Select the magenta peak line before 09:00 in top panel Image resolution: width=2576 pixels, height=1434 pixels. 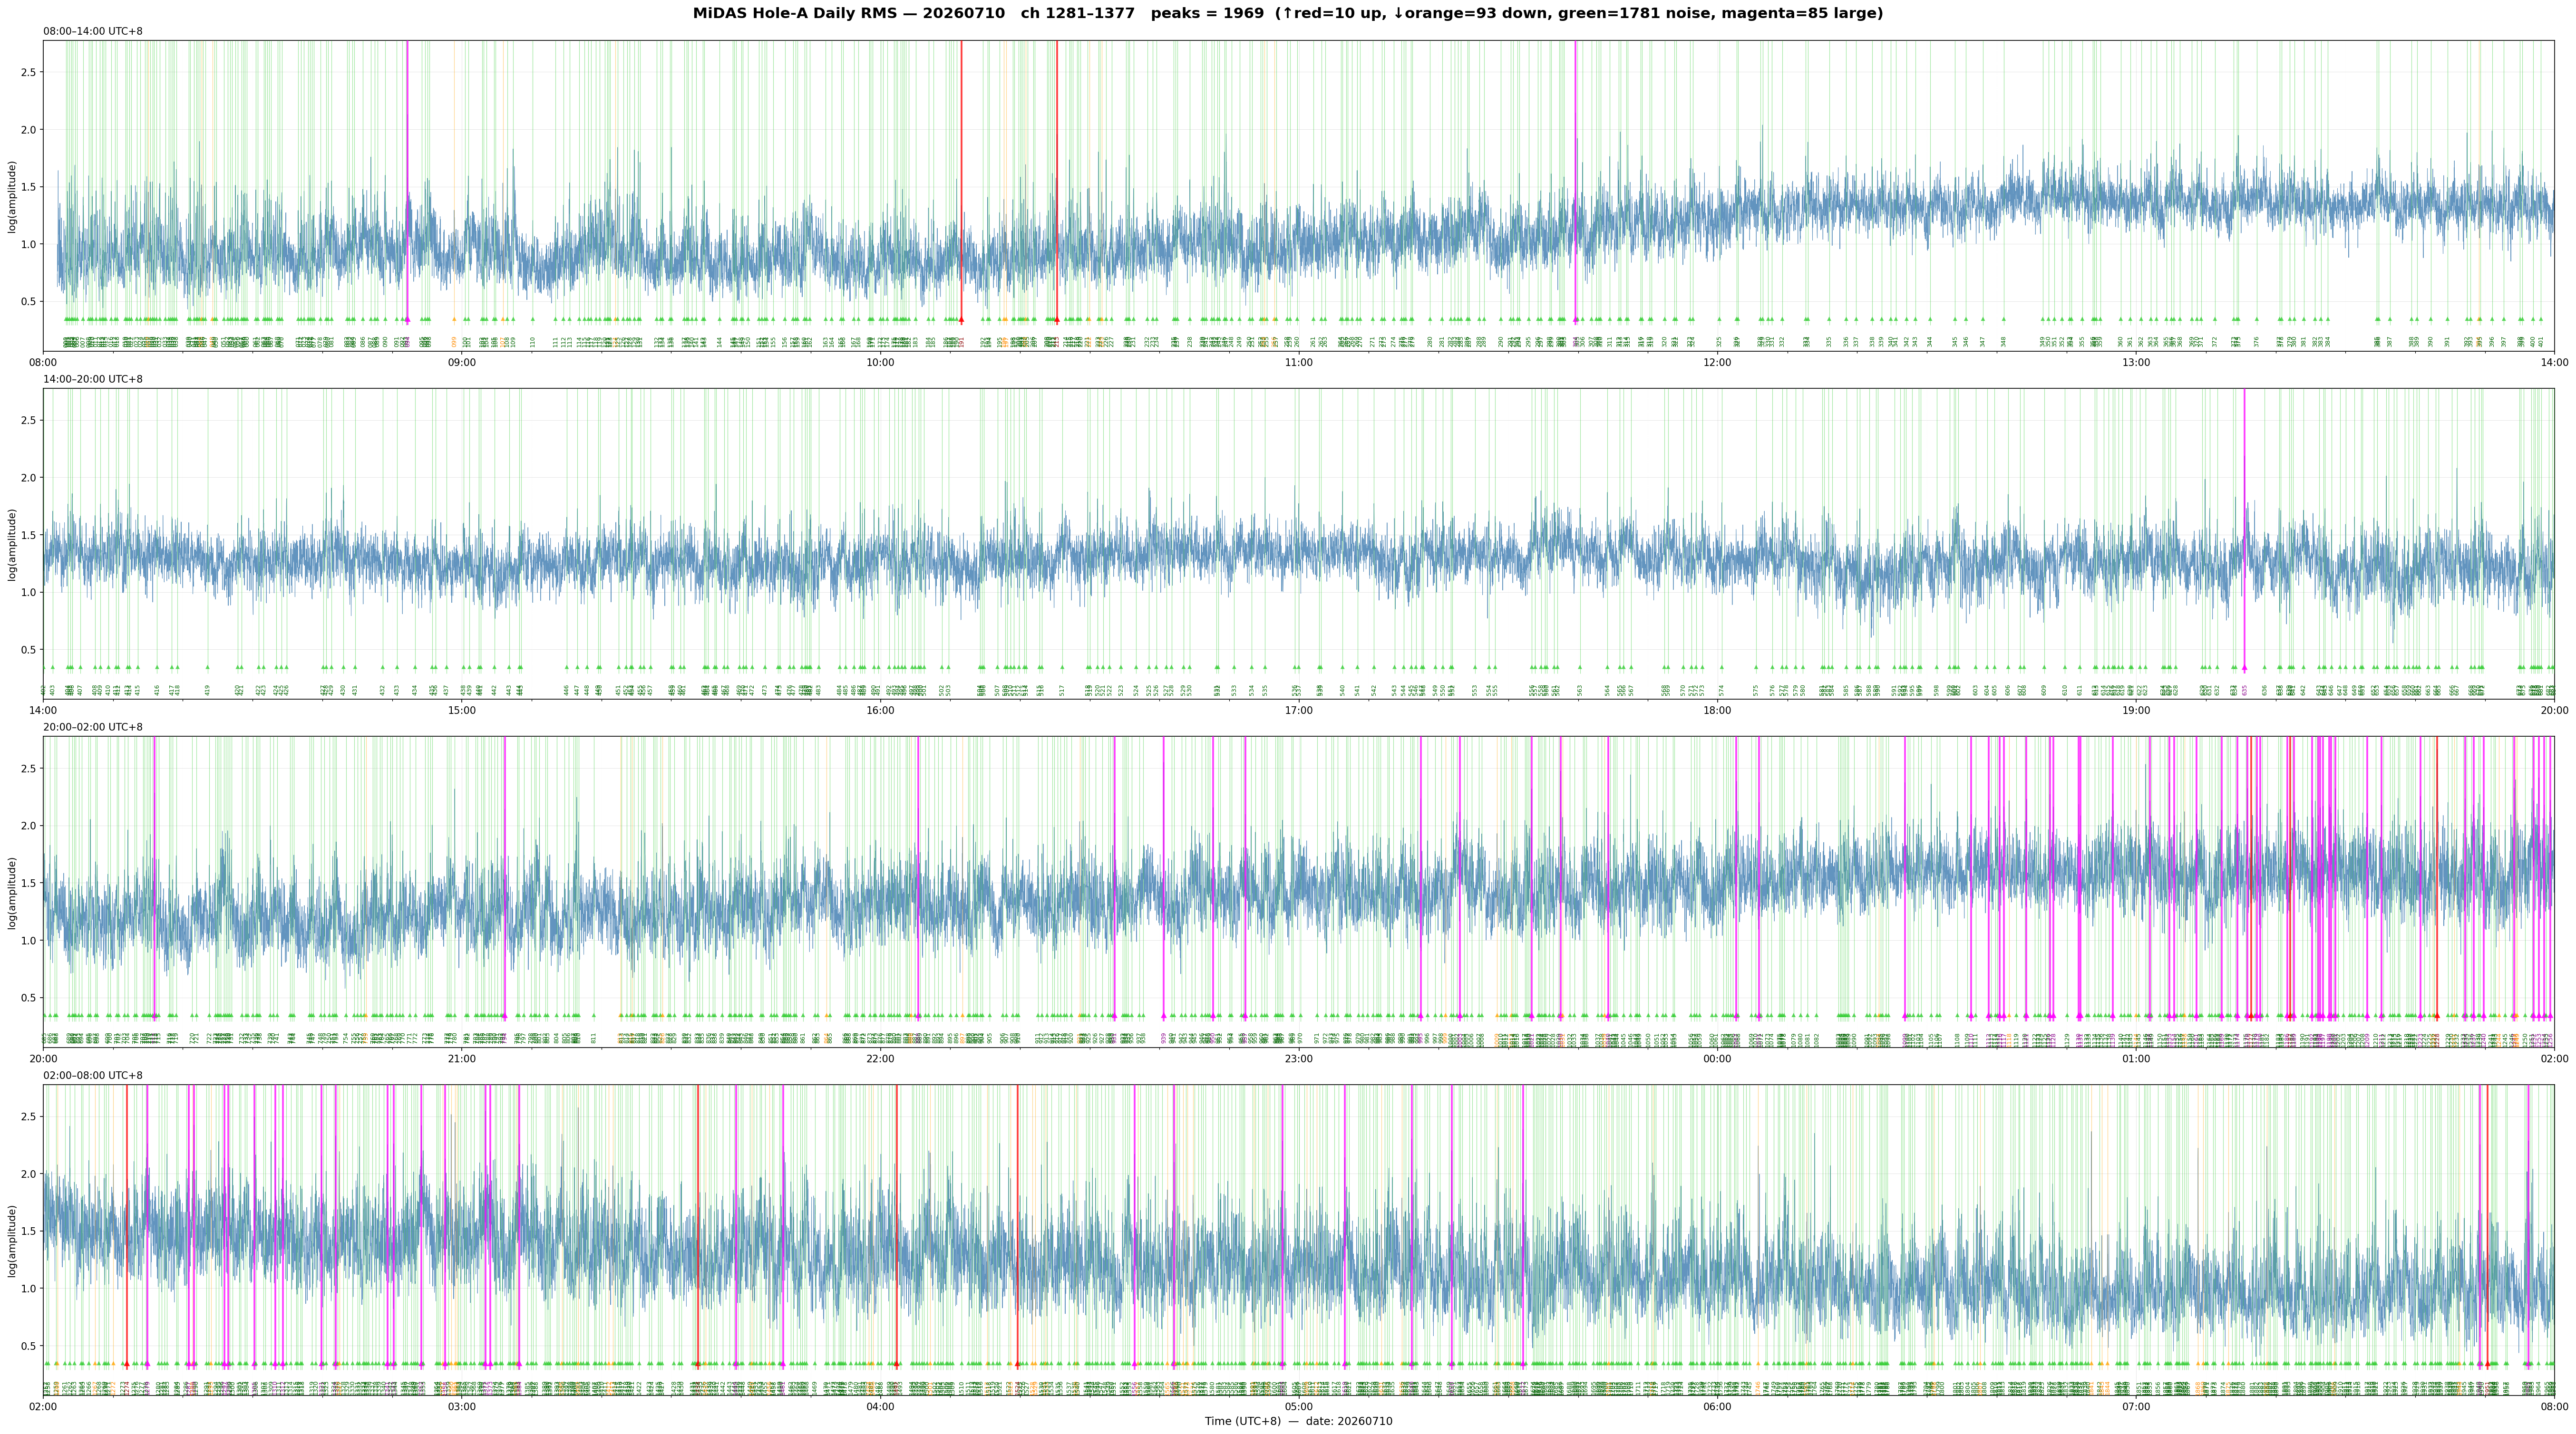(x=407, y=182)
